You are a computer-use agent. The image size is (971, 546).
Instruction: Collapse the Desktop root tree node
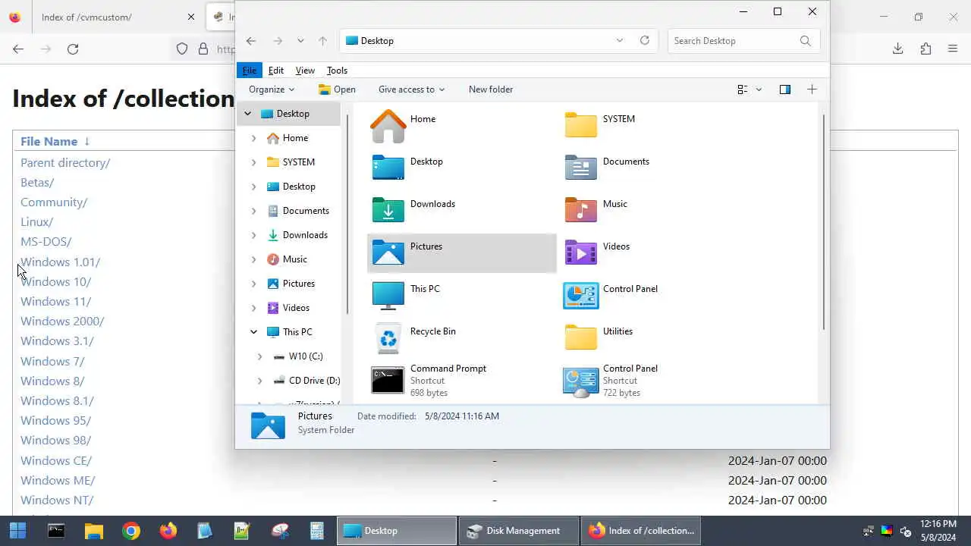coord(247,114)
